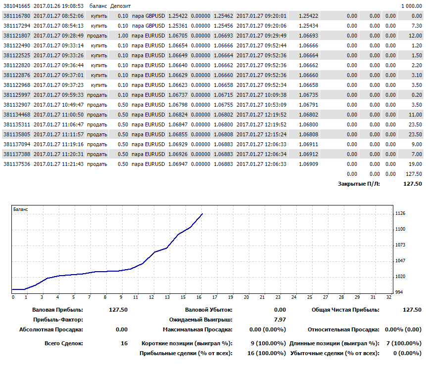The height and width of the screenshot is (365, 426).
Task: Click ticket 381122876
Action: tap(16, 75)
